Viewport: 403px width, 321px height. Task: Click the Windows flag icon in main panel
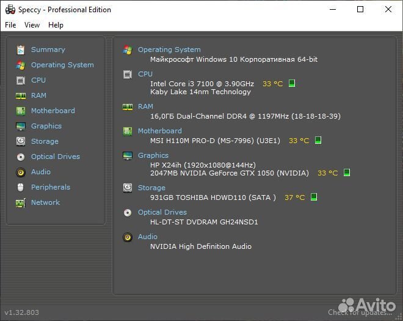(128, 50)
